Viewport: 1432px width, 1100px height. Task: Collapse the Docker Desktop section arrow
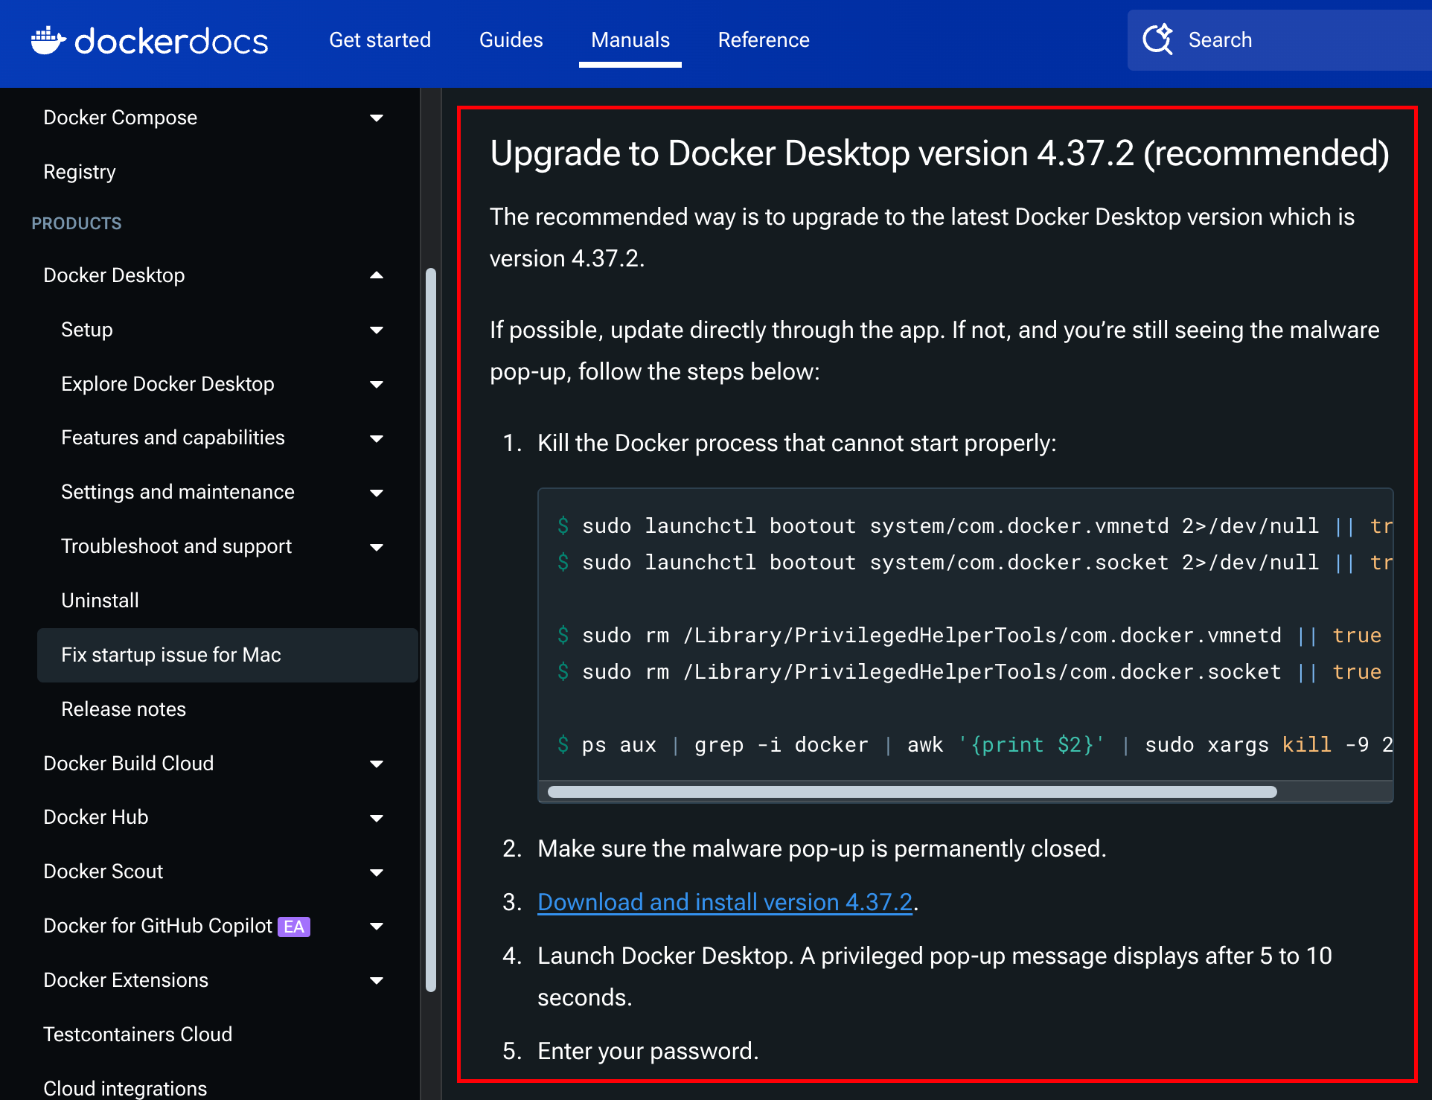click(377, 275)
